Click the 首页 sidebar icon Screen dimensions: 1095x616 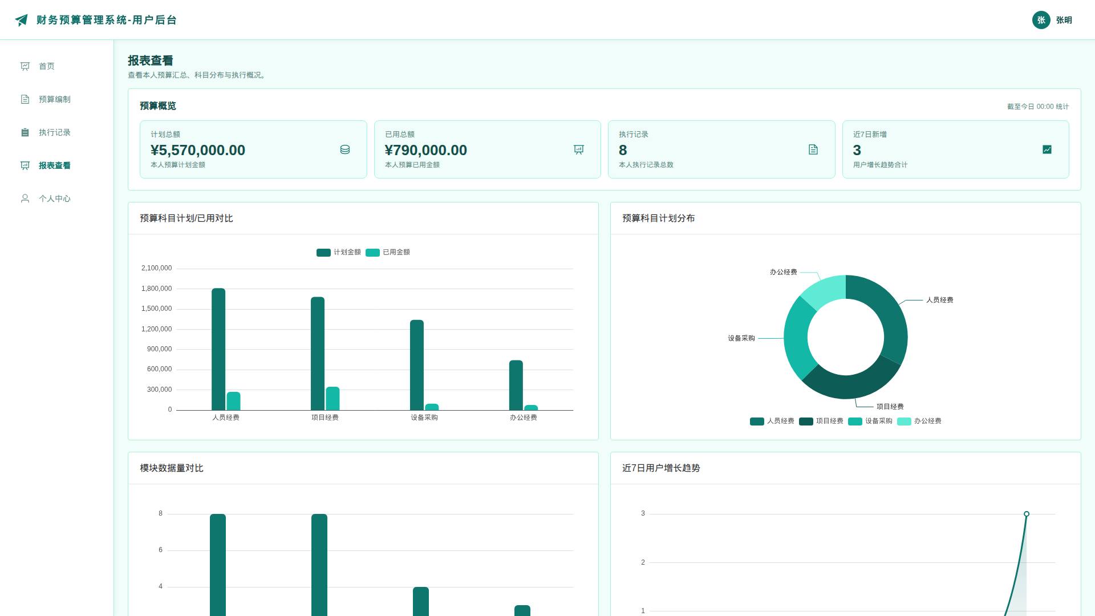click(x=25, y=66)
